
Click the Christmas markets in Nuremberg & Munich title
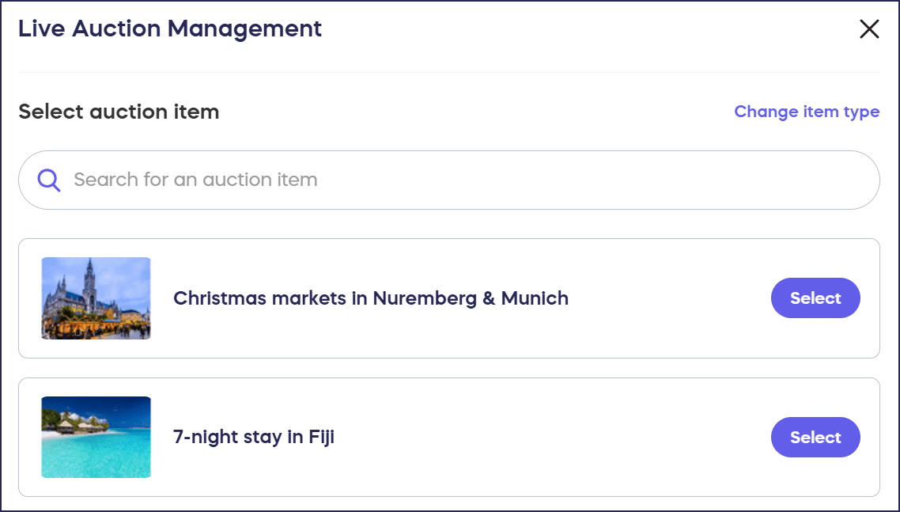(x=370, y=298)
